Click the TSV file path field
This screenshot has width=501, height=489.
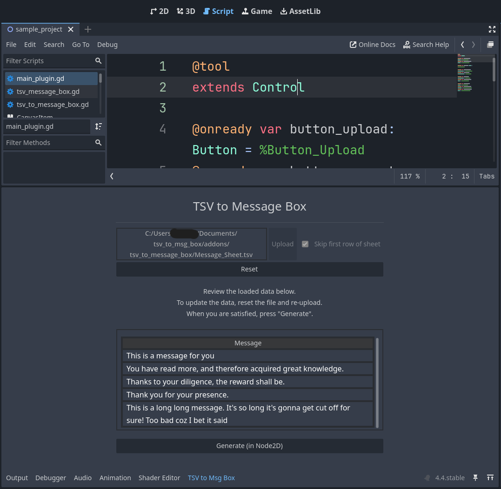coord(191,244)
